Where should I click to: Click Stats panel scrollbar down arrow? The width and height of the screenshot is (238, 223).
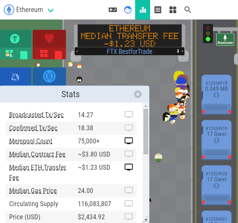[x=146, y=220]
